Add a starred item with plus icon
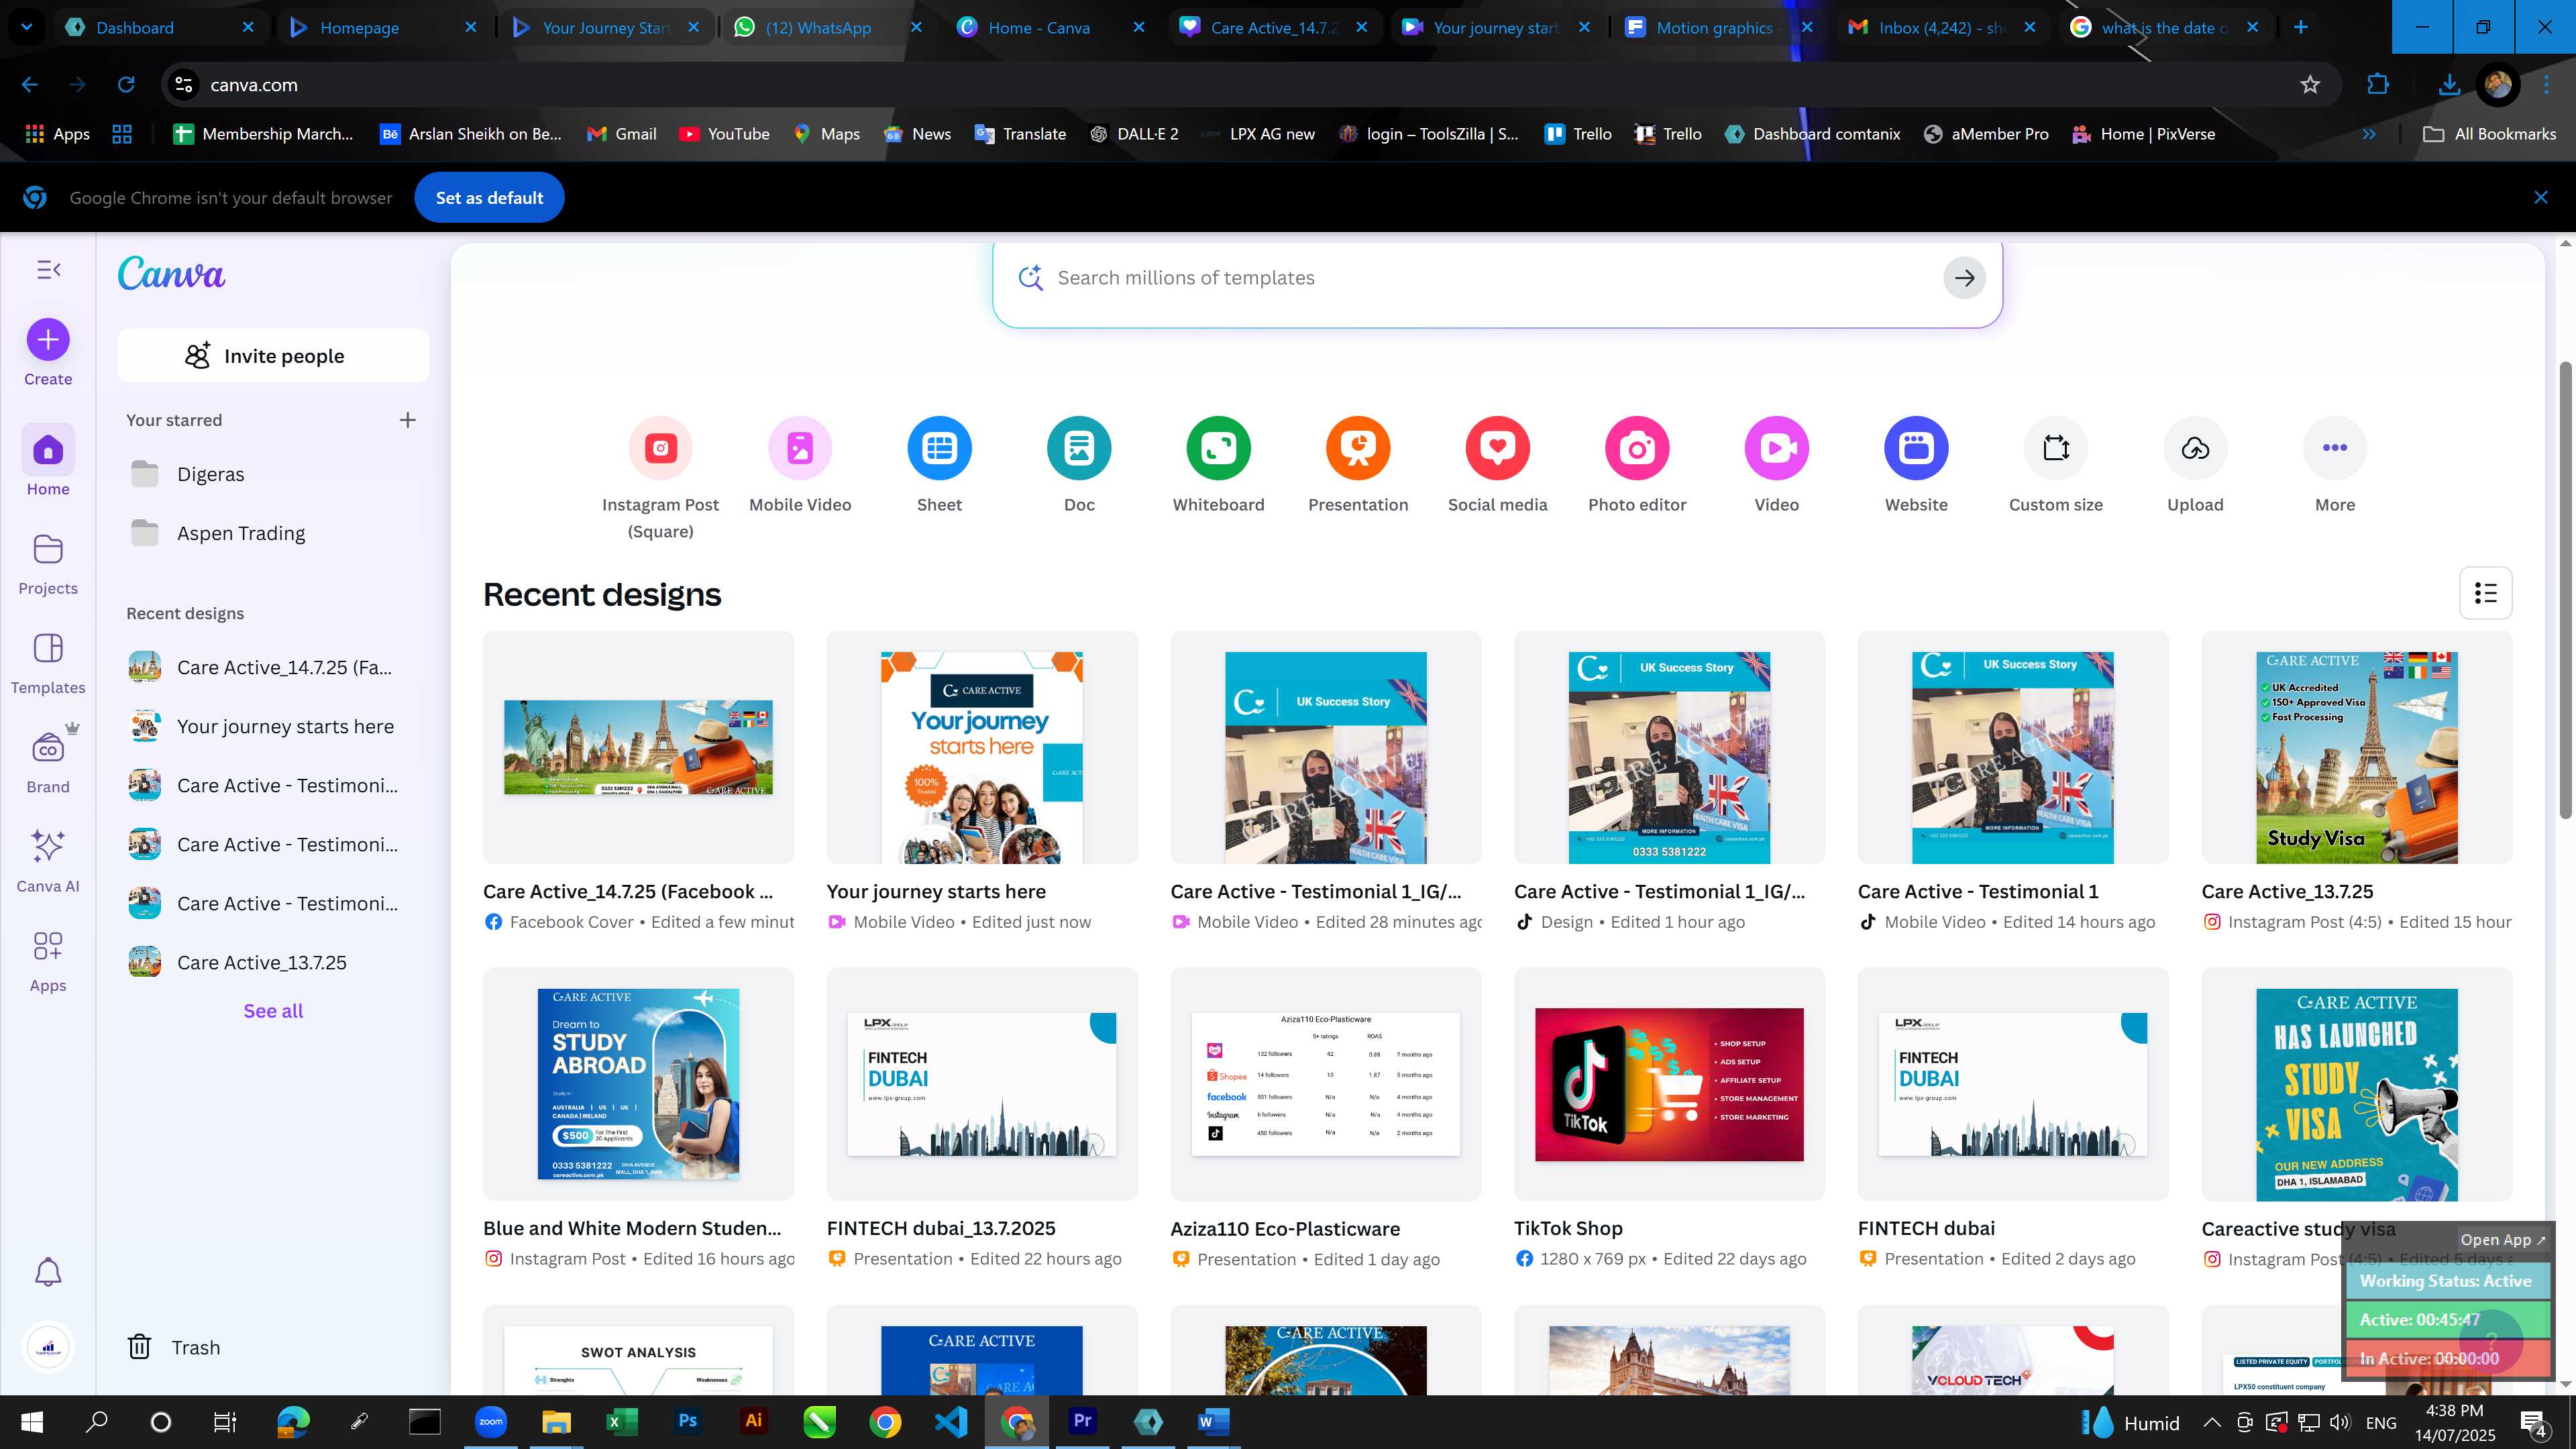Image resolution: width=2576 pixels, height=1449 pixels. click(x=407, y=420)
